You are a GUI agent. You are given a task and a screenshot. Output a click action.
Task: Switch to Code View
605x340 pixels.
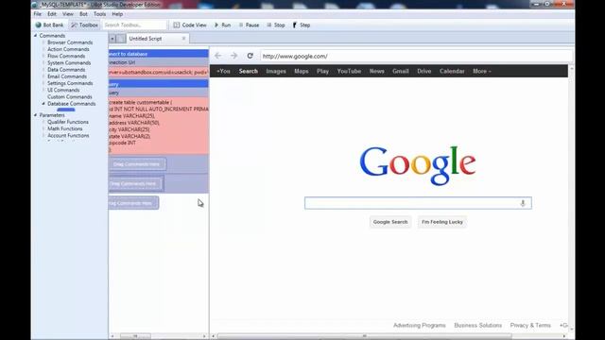pos(190,25)
